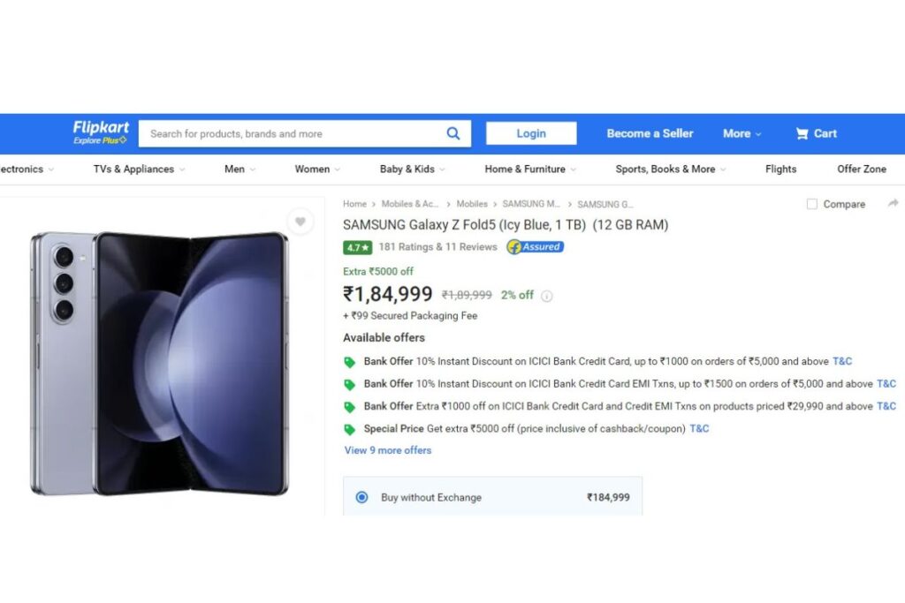Click the Extra ₹5000 off text

[x=378, y=272]
